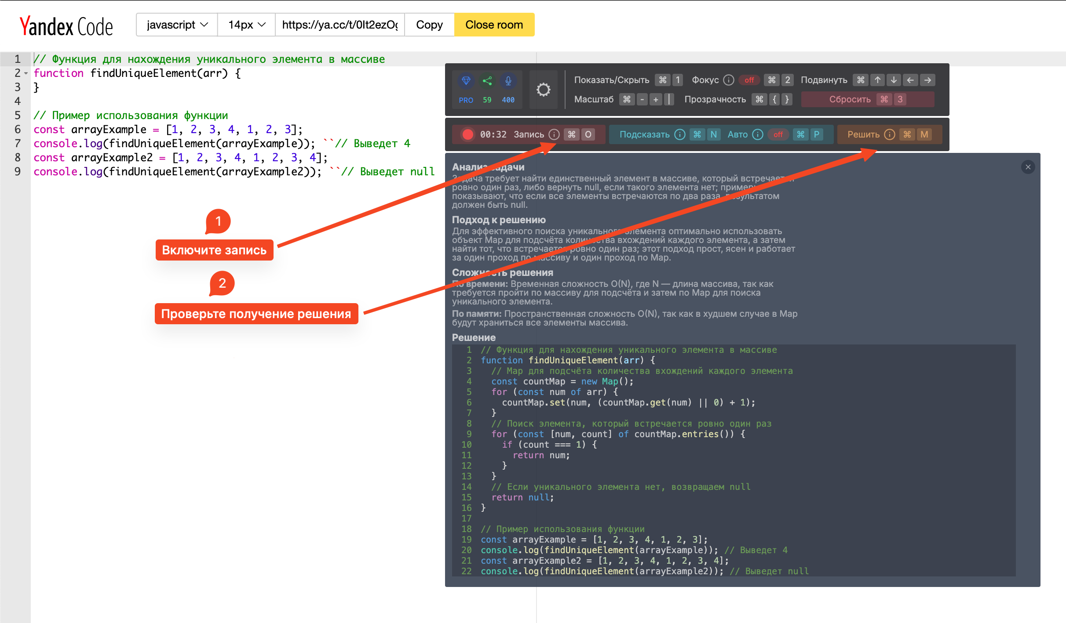This screenshot has width=1066, height=623.
Task: Click the left brace key in Прозрачность
Action: pyautogui.click(x=774, y=99)
